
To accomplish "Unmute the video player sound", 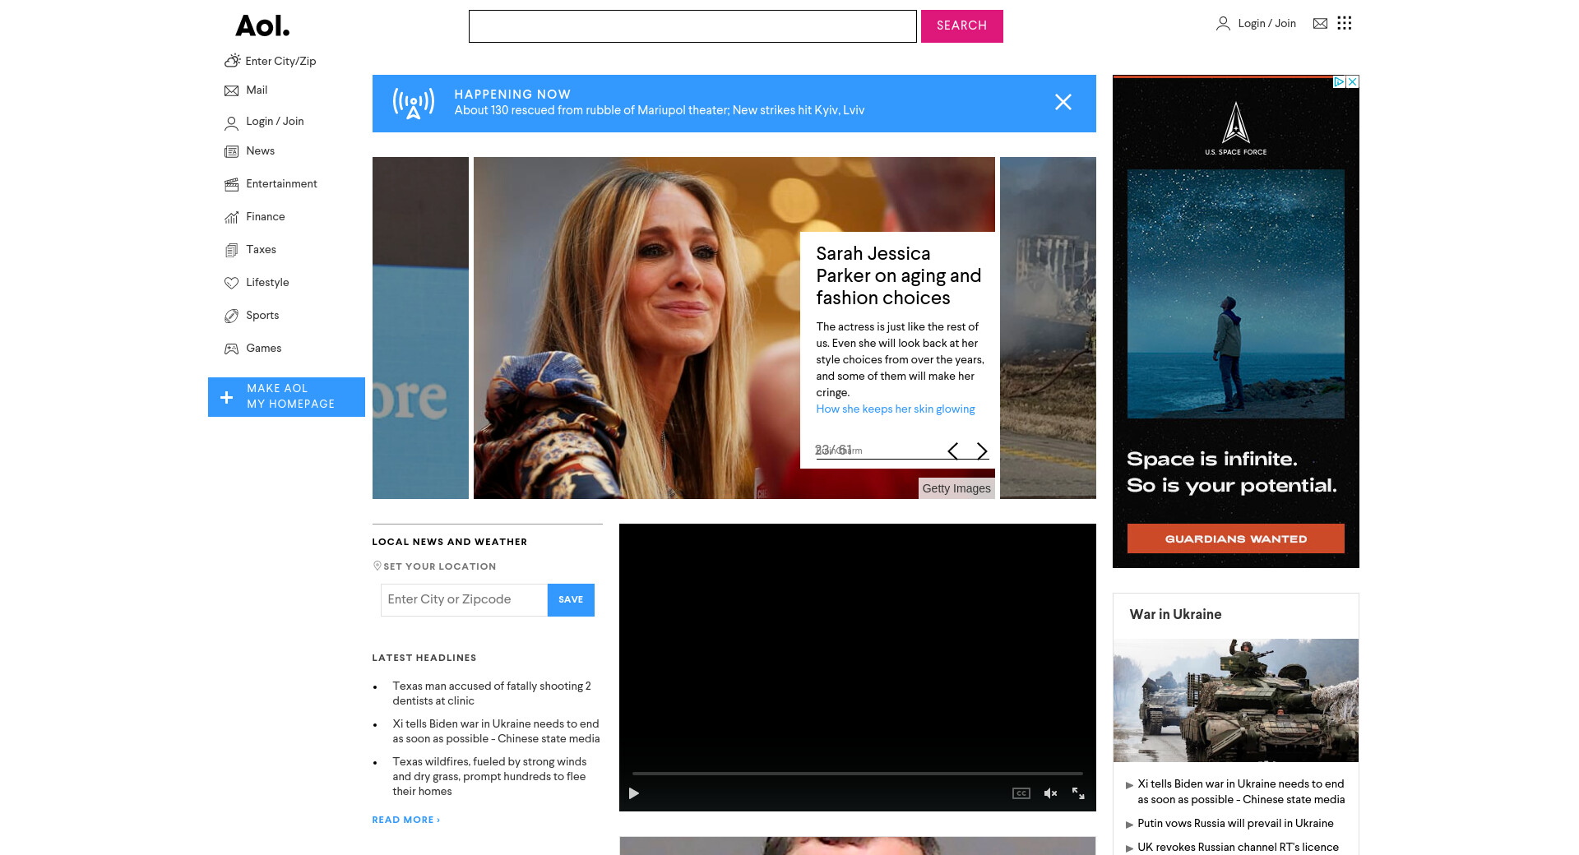I will coord(1050,793).
